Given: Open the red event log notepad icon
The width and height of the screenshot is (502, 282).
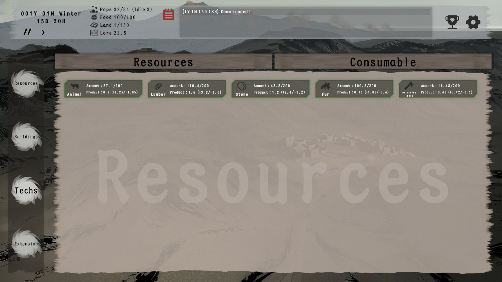Looking at the screenshot, I should point(169,14).
